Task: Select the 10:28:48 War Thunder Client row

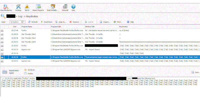Action: coord(100,38)
